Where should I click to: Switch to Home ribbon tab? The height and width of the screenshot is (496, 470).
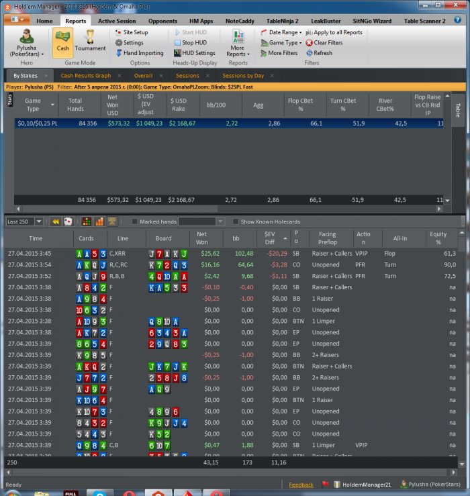tap(44, 21)
